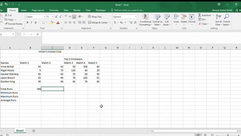Click the Orientation icon
The width and height of the screenshot is (241, 136).
(x=80, y=17)
